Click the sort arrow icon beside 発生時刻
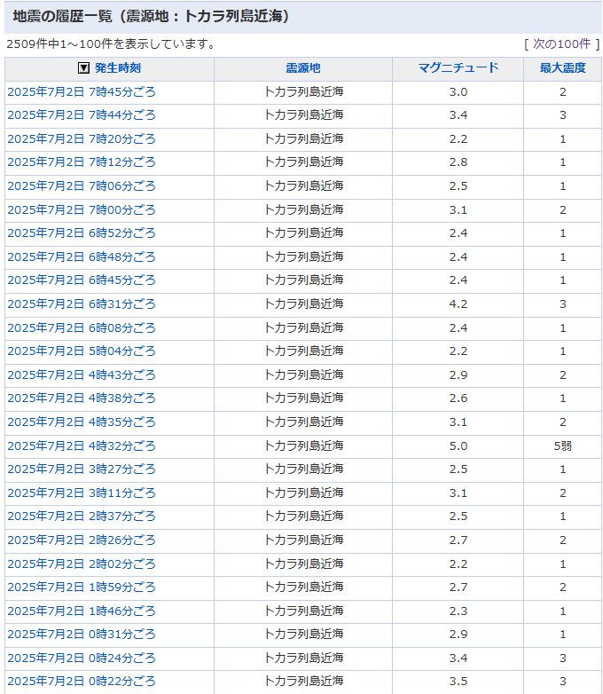Screen dimensions: 603x694 (84, 68)
